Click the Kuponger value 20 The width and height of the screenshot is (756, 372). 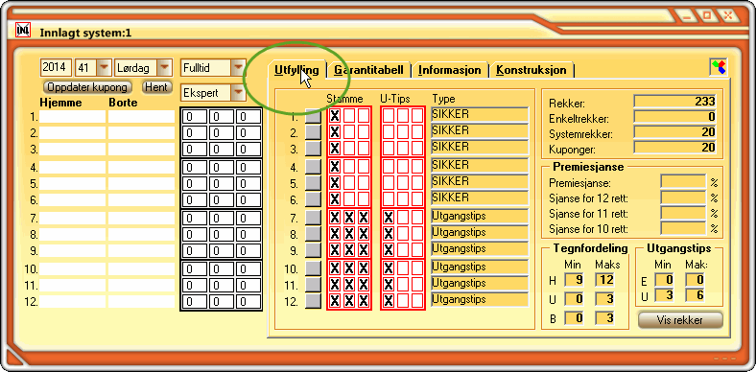pos(675,148)
